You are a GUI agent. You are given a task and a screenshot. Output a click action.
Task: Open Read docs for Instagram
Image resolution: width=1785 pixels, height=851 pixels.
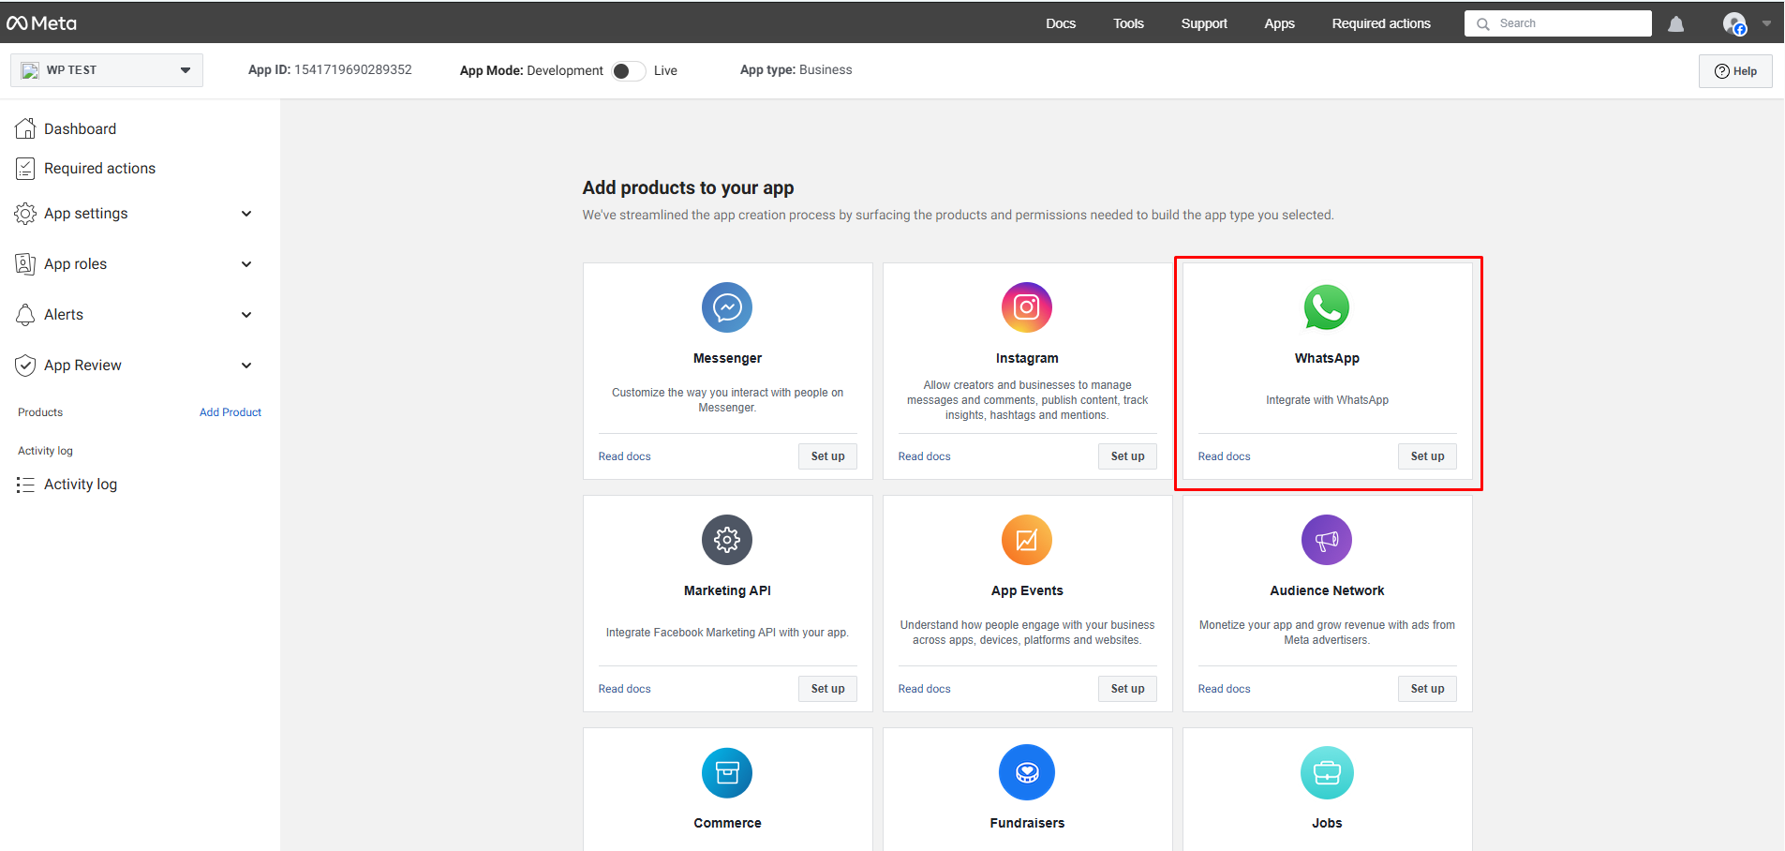[x=924, y=456]
